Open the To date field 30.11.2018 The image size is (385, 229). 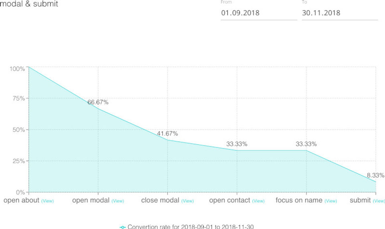(x=340, y=13)
